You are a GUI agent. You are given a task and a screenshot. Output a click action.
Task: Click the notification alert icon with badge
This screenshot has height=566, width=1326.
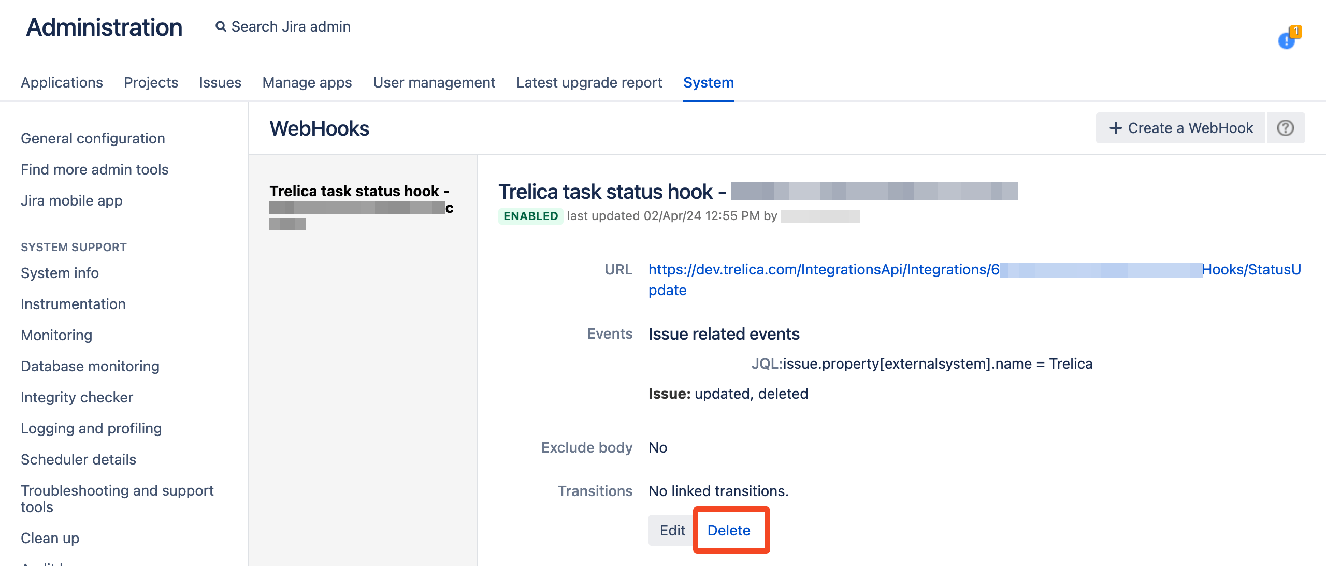tap(1289, 37)
